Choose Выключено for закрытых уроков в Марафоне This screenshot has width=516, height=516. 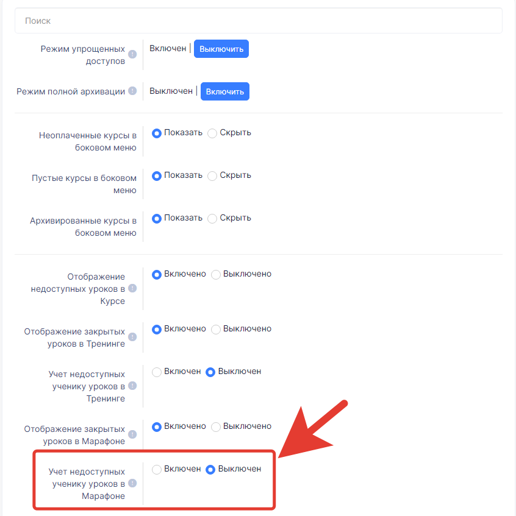tap(216, 427)
